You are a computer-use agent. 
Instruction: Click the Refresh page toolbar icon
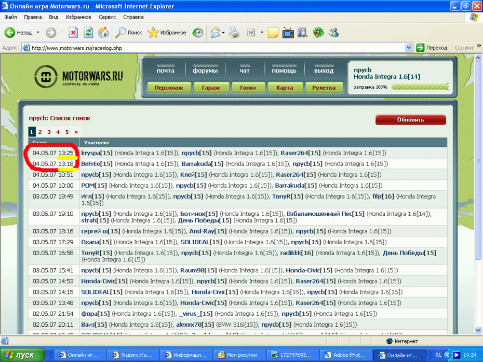tap(89, 33)
